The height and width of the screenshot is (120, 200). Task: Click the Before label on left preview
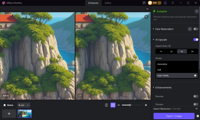(x=6, y=96)
